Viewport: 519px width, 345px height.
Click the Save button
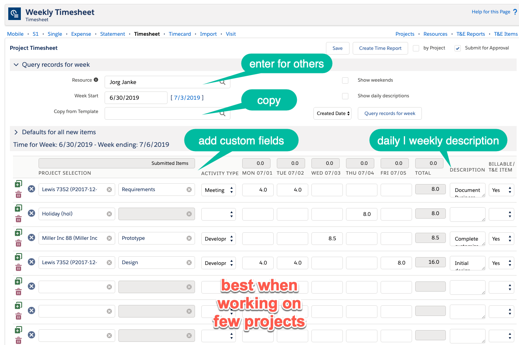pyautogui.click(x=337, y=48)
